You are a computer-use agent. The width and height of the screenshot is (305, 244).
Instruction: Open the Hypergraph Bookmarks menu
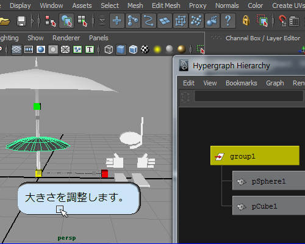tap(242, 83)
